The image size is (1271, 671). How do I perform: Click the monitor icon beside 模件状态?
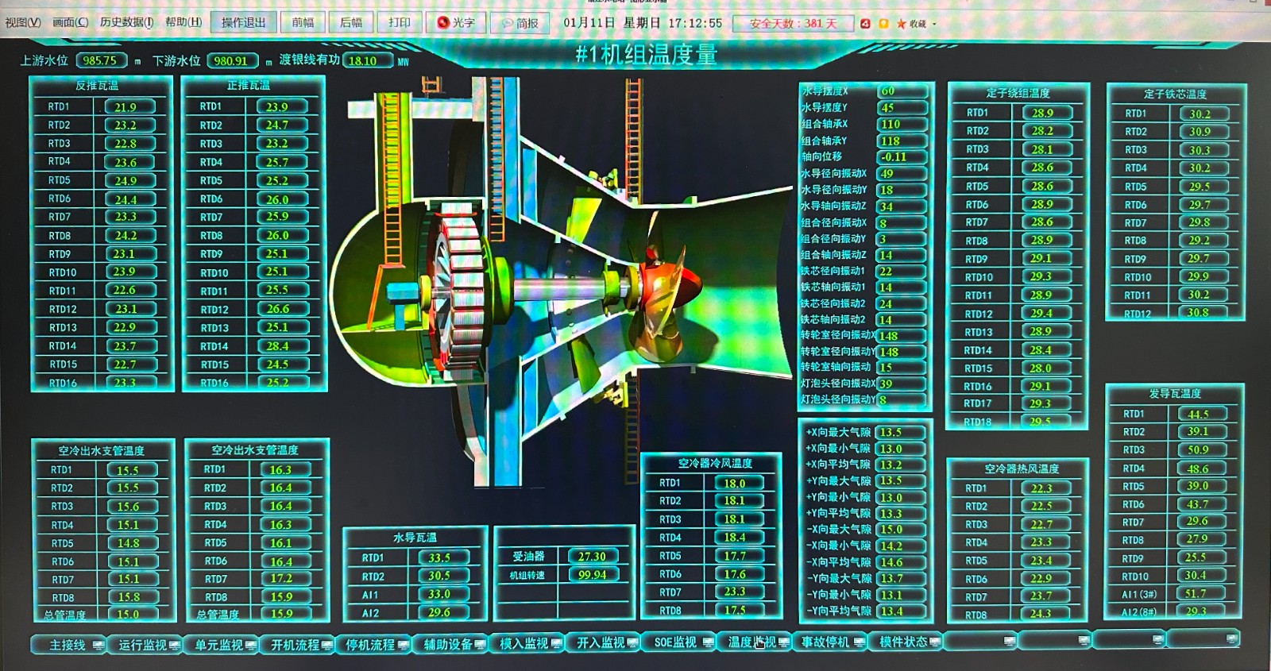[934, 642]
